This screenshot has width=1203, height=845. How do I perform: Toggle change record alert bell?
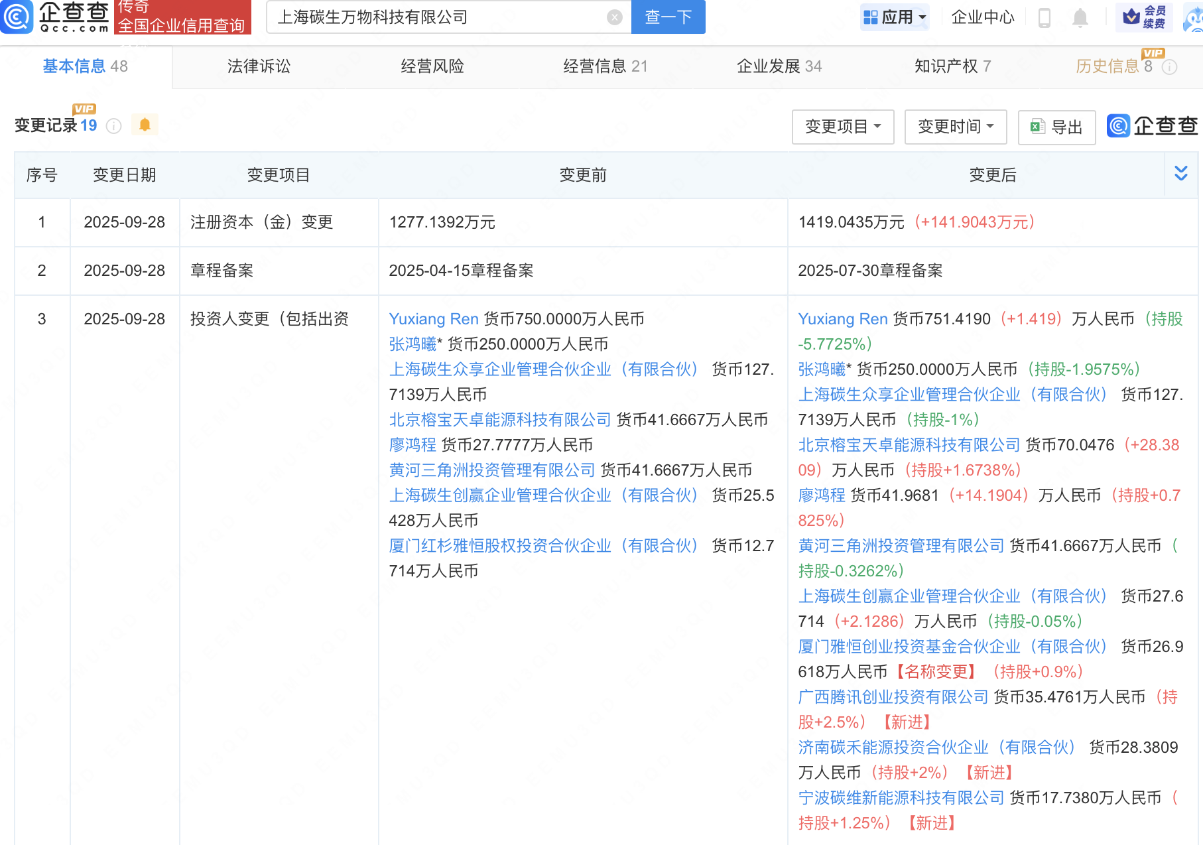[145, 125]
